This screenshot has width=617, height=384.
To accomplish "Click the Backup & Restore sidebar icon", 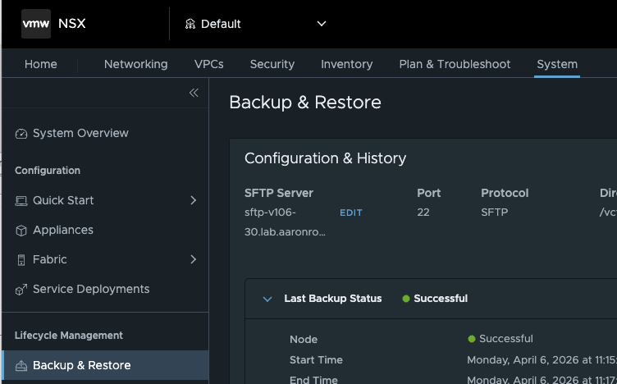I will (21, 366).
